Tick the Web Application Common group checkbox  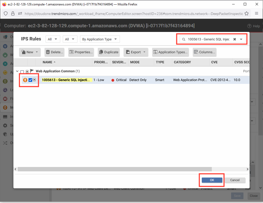(x=22, y=72)
